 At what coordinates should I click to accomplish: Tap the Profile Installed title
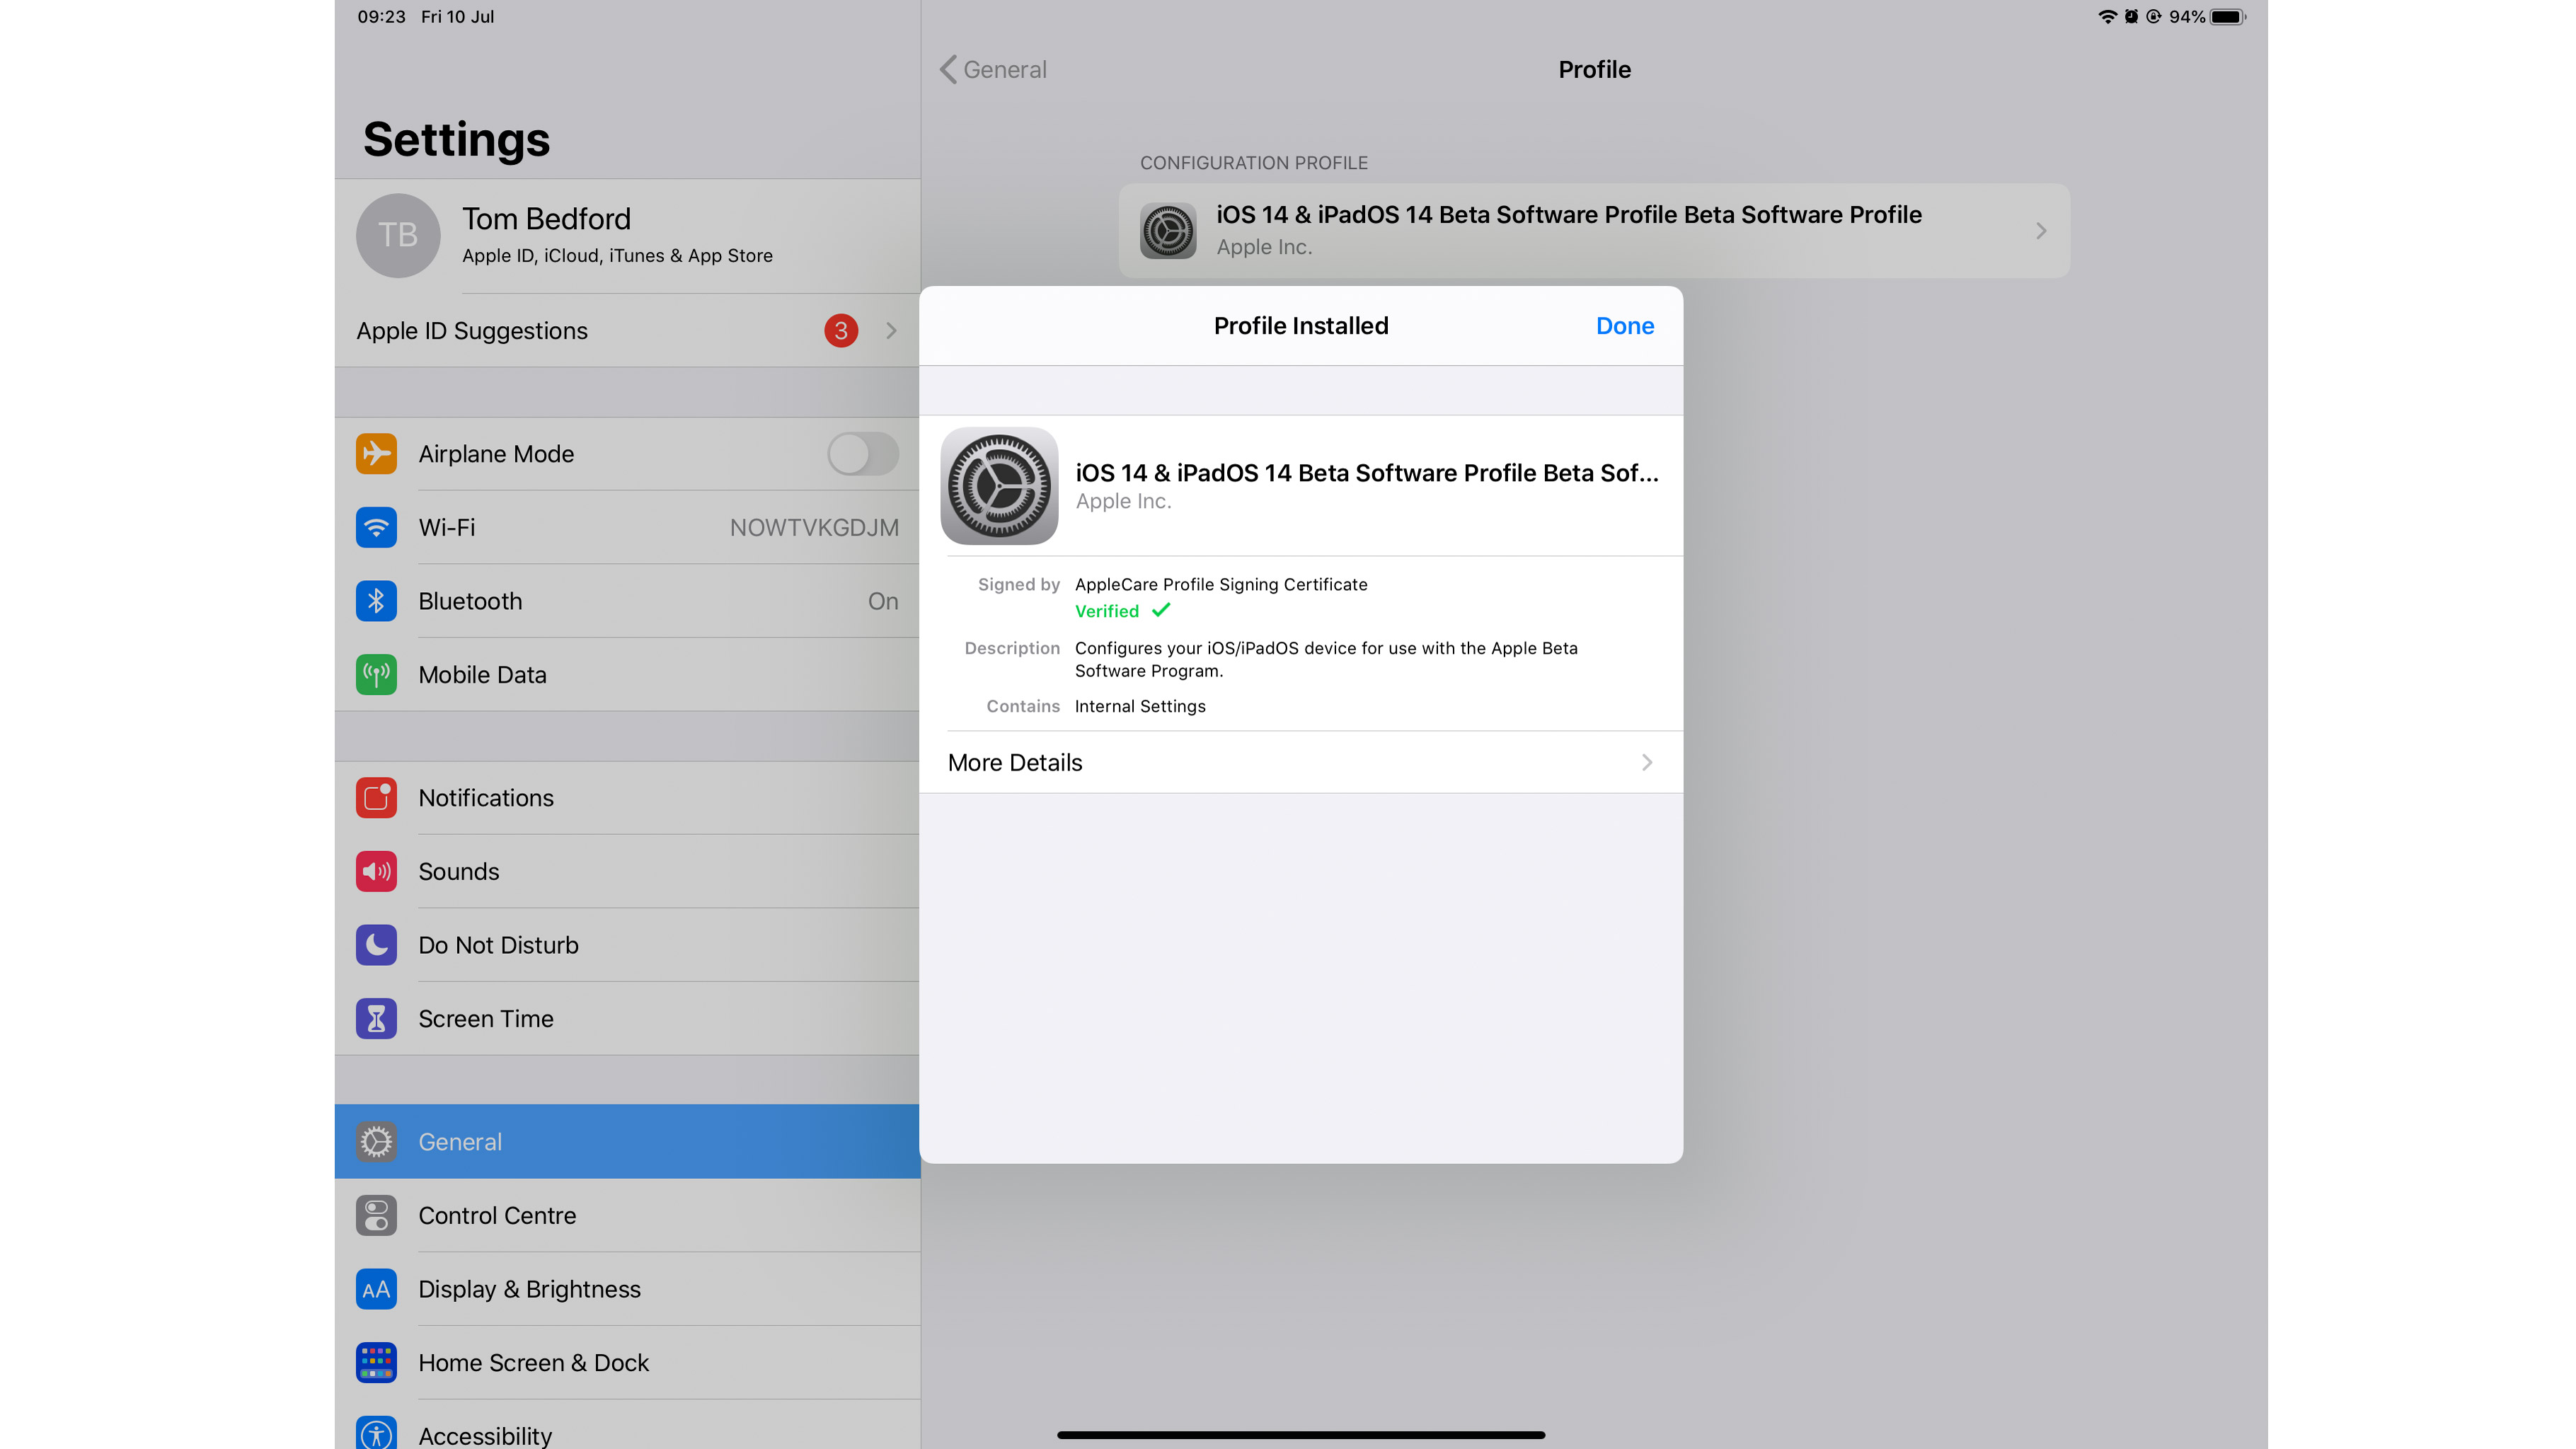pyautogui.click(x=1301, y=326)
